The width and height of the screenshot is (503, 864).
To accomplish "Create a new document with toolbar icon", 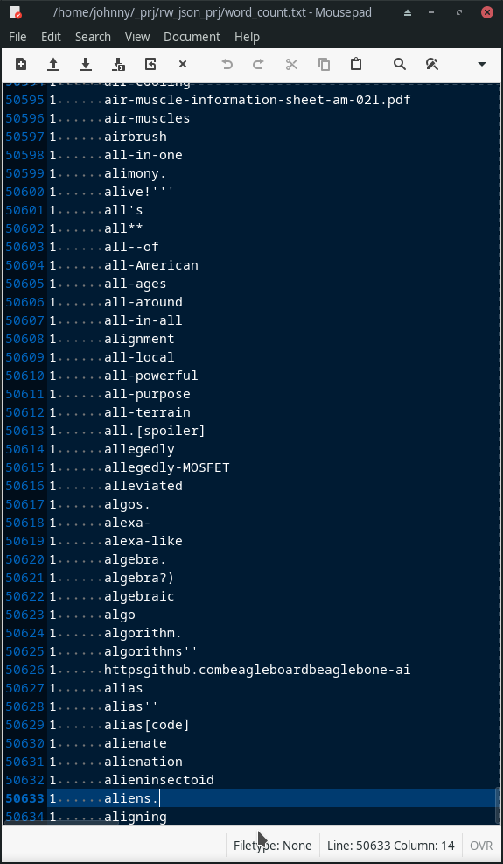I will [20, 65].
